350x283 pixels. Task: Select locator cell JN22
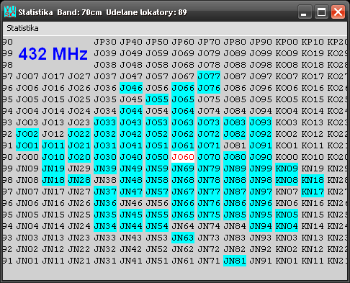click(x=79, y=249)
